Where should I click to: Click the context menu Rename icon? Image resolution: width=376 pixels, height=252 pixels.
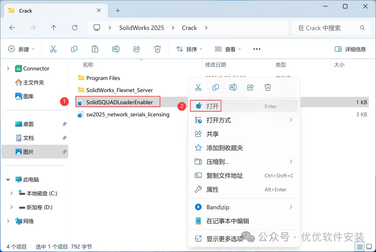(x=233, y=87)
